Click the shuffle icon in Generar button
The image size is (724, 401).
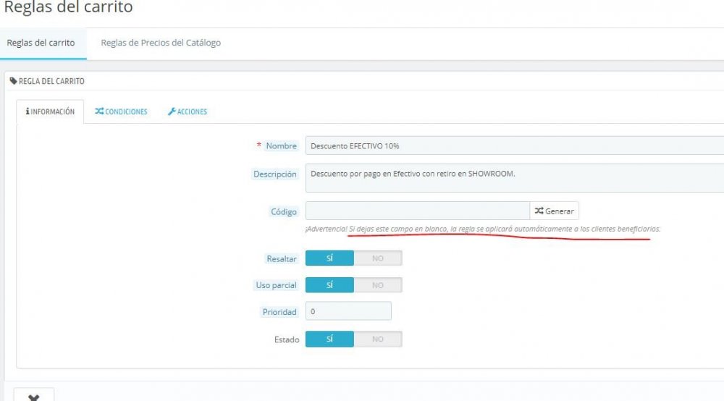click(539, 211)
